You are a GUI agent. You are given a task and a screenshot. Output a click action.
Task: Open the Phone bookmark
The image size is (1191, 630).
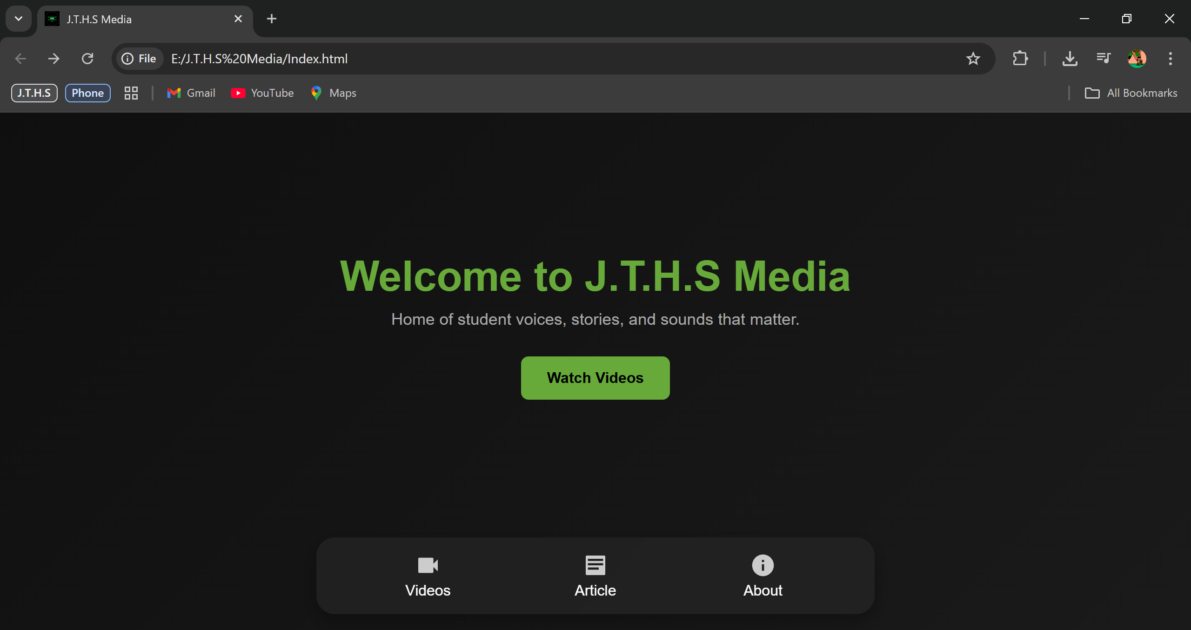coord(87,93)
